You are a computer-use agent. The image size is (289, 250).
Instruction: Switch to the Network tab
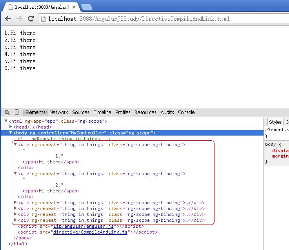(58, 112)
